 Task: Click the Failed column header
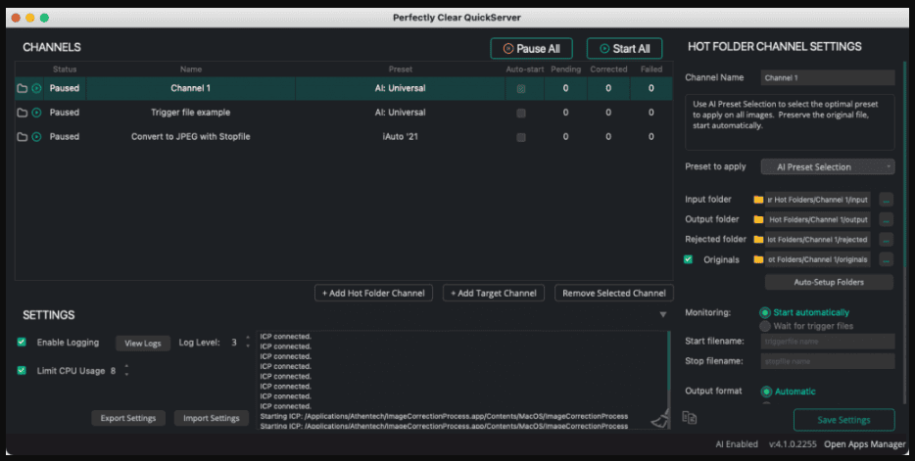tap(651, 69)
